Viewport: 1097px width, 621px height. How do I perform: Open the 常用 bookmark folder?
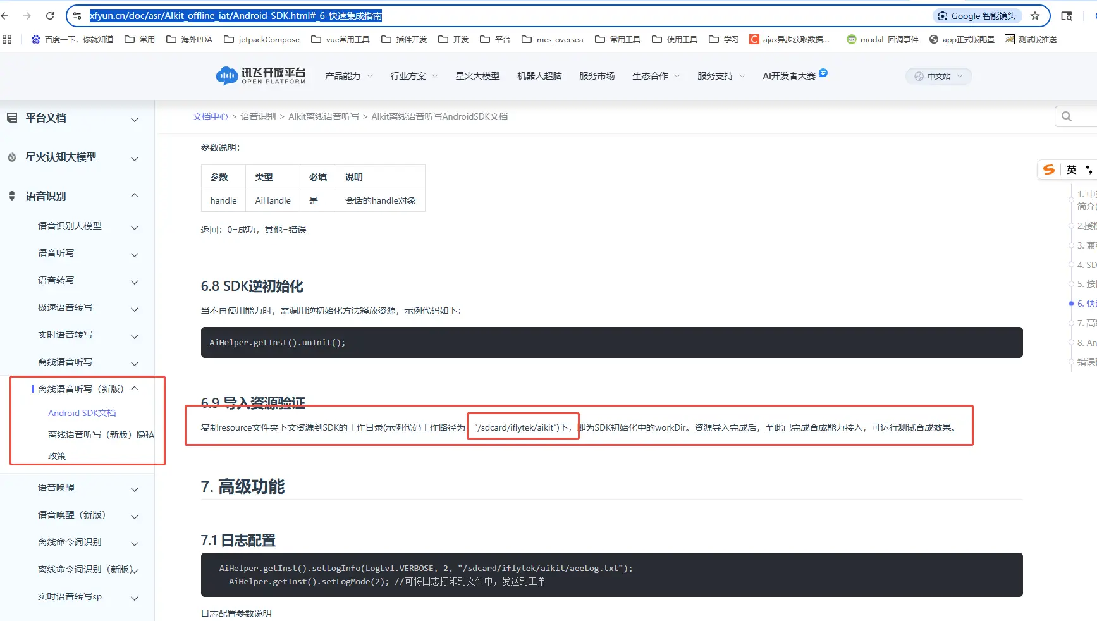point(140,39)
